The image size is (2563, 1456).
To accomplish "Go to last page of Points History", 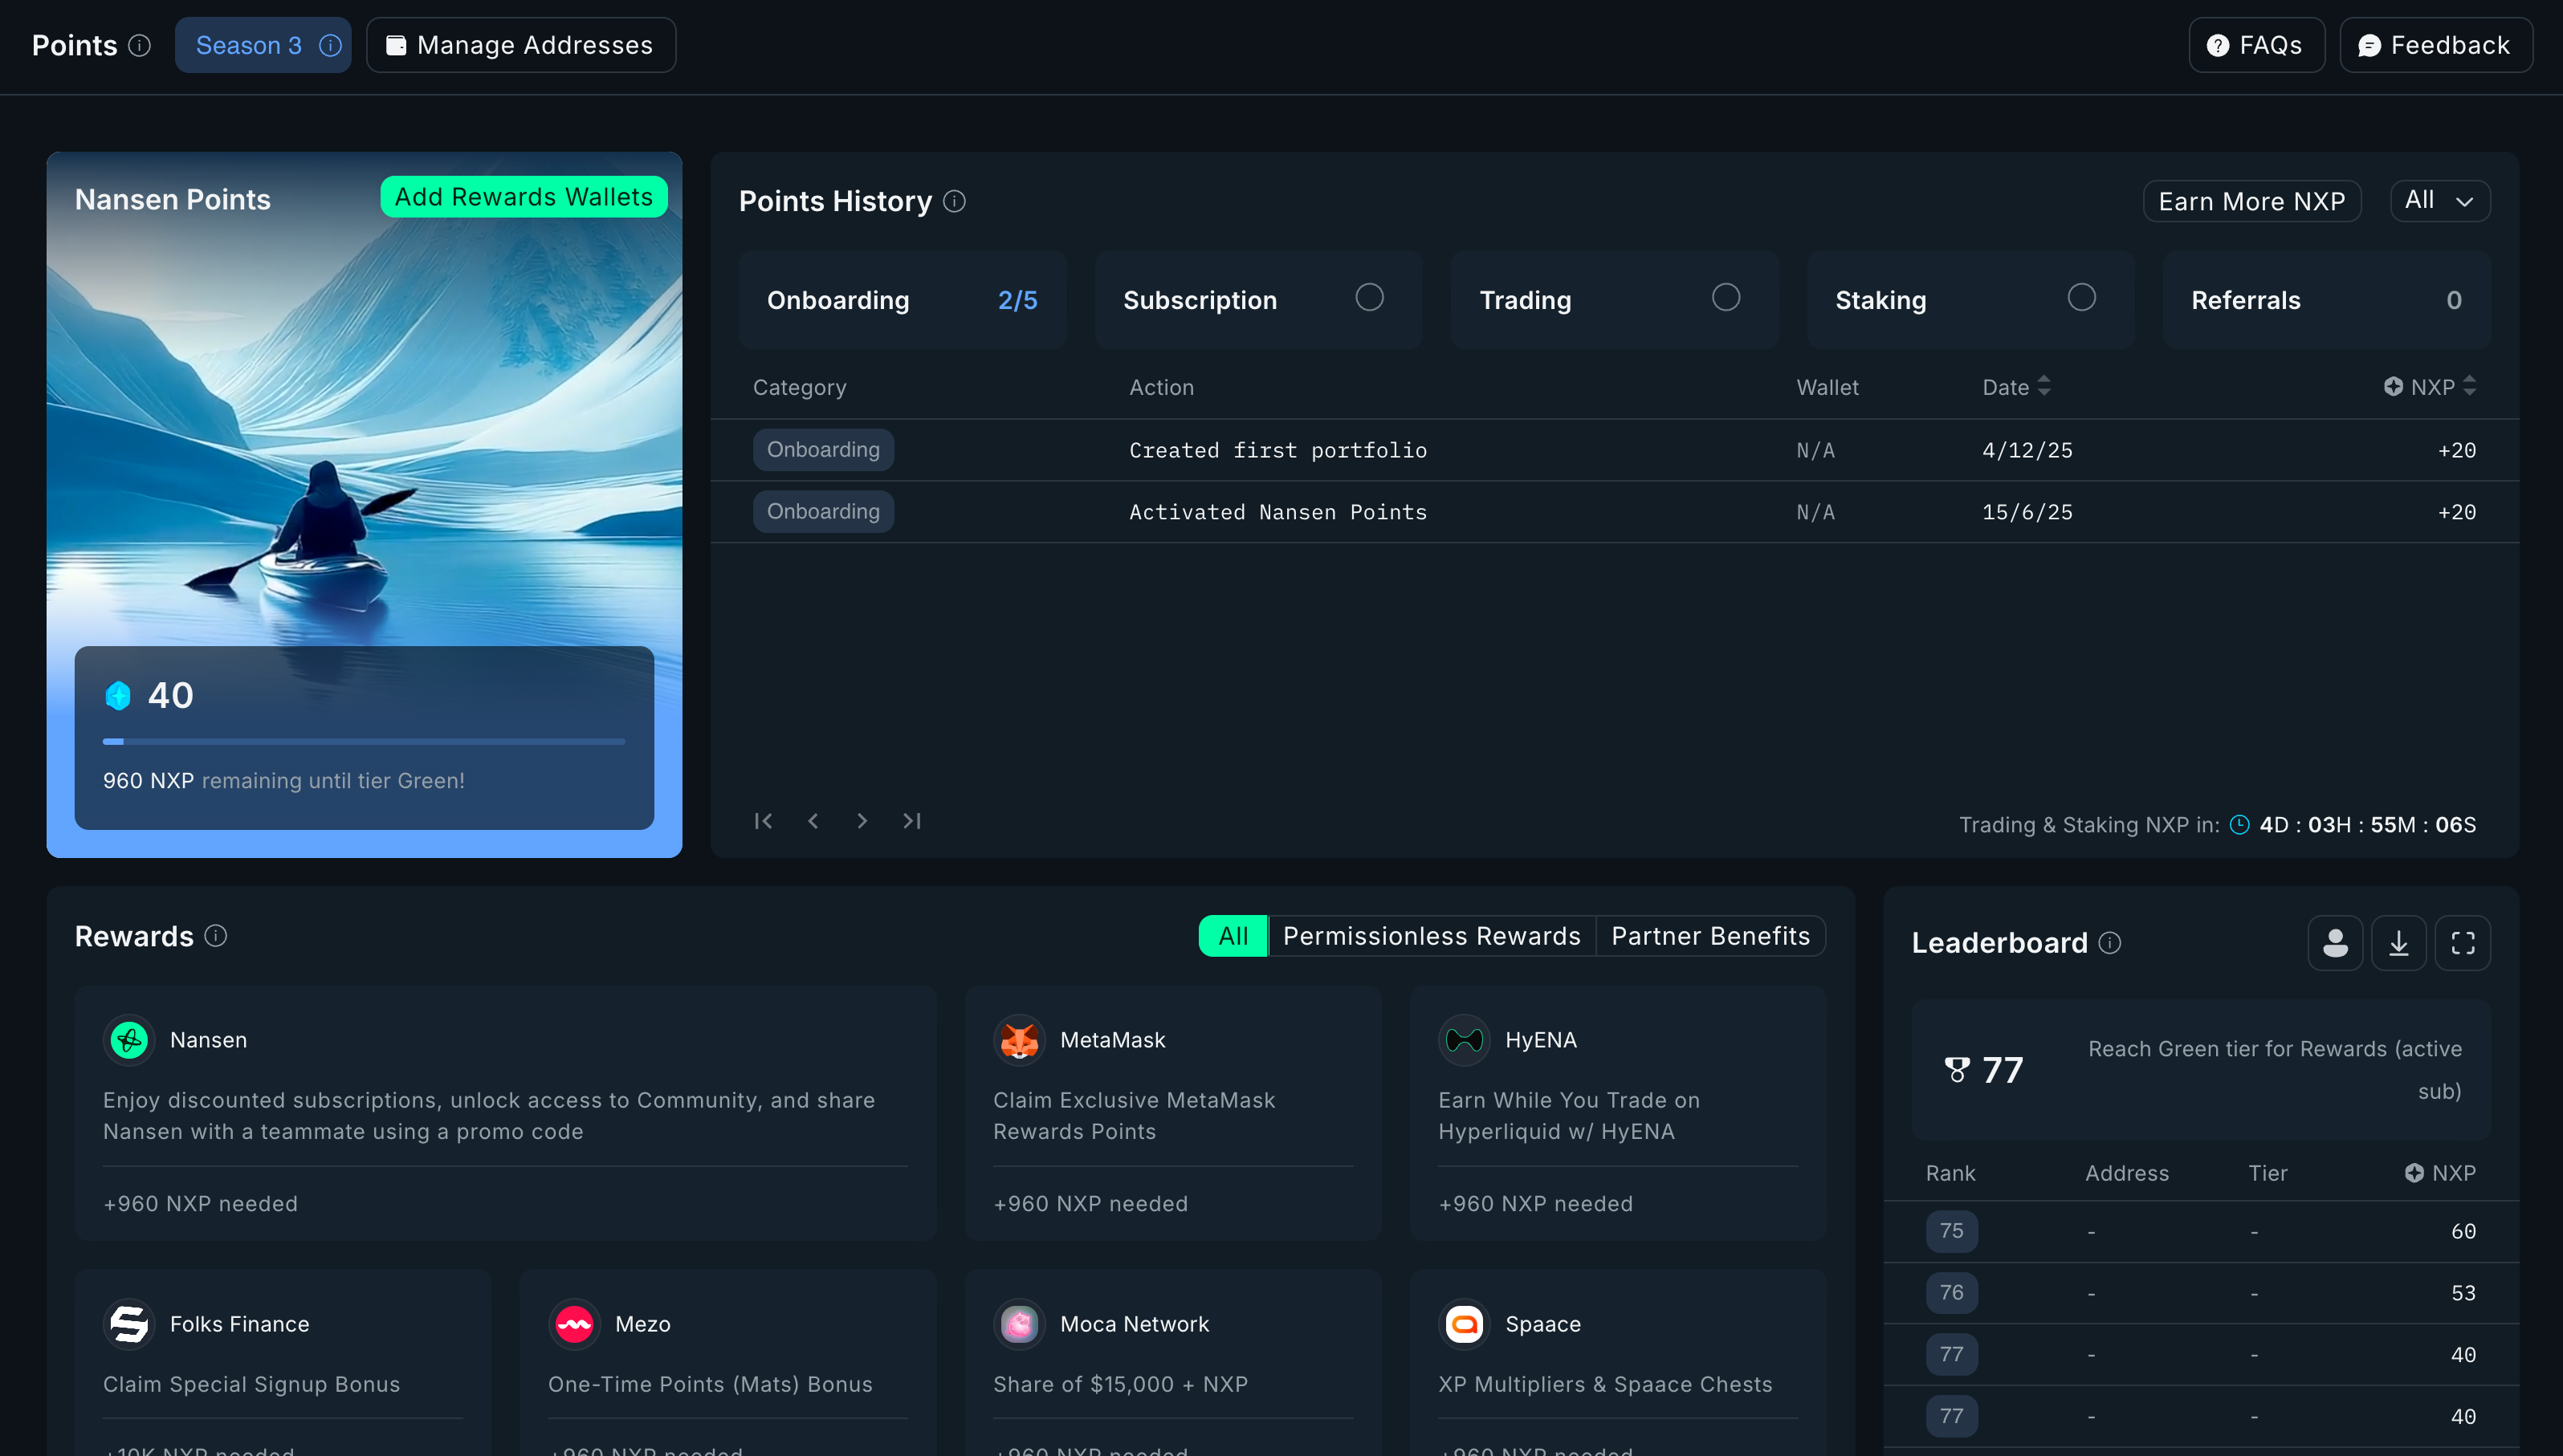I will (x=911, y=820).
